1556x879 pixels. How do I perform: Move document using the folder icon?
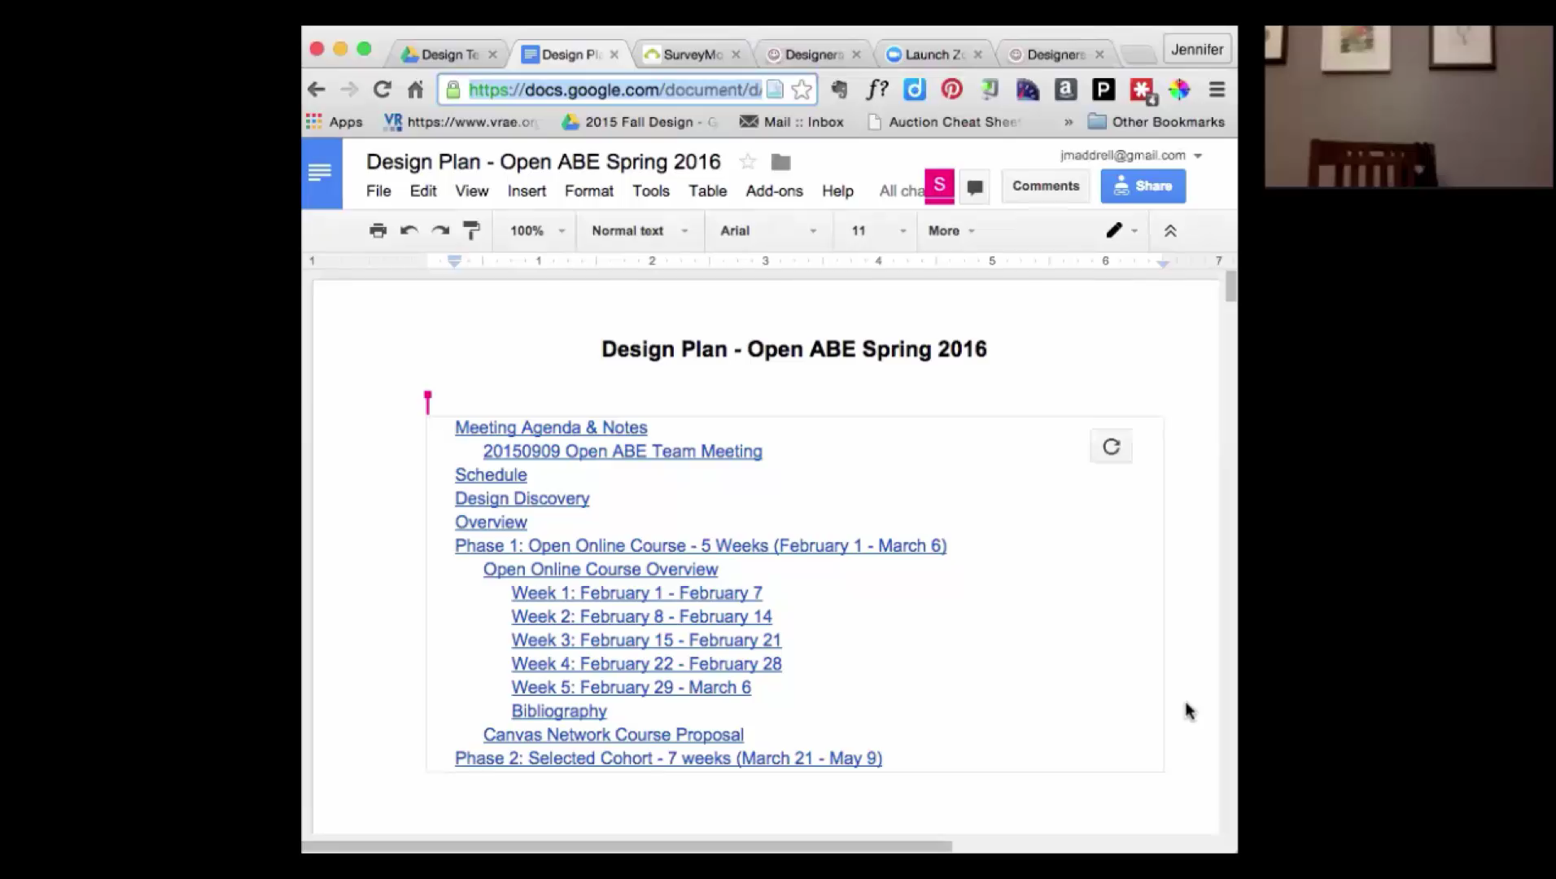point(780,162)
